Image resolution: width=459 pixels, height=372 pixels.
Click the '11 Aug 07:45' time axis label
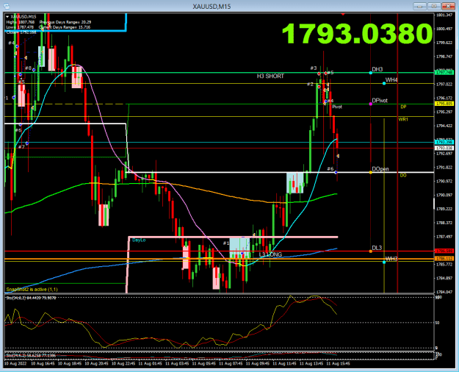[231, 363]
